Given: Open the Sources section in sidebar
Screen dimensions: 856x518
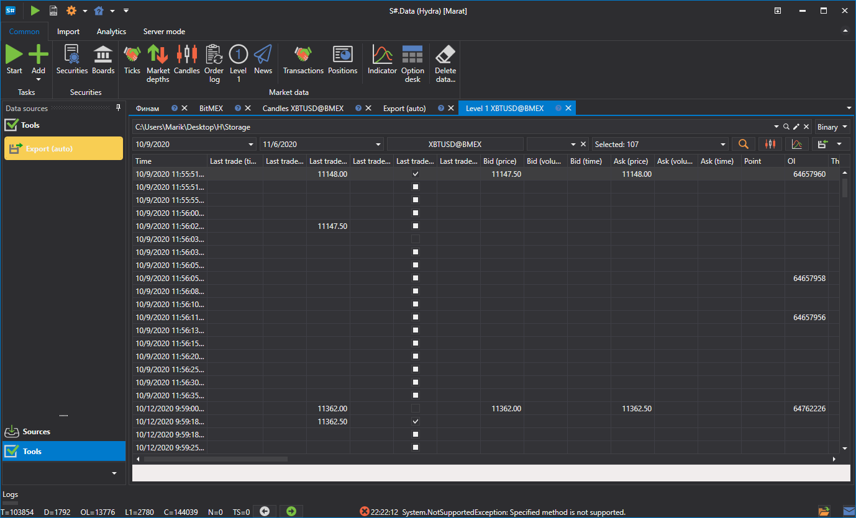Looking at the screenshot, I should coord(63,432).
